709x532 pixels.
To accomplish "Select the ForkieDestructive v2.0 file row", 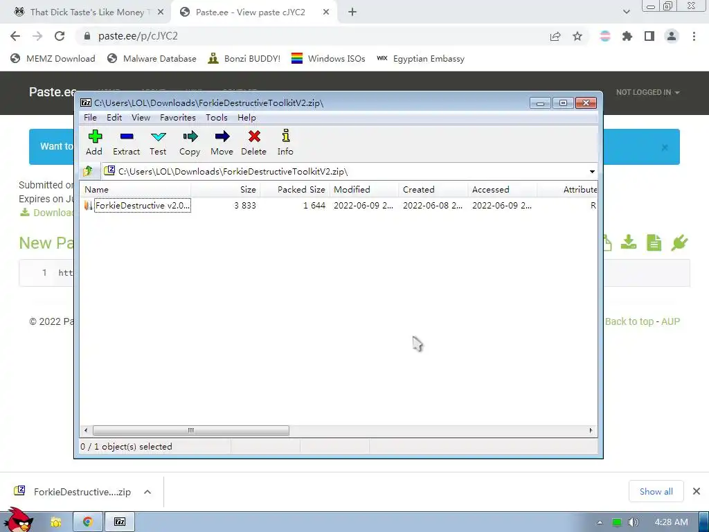I will coord(339,205).
